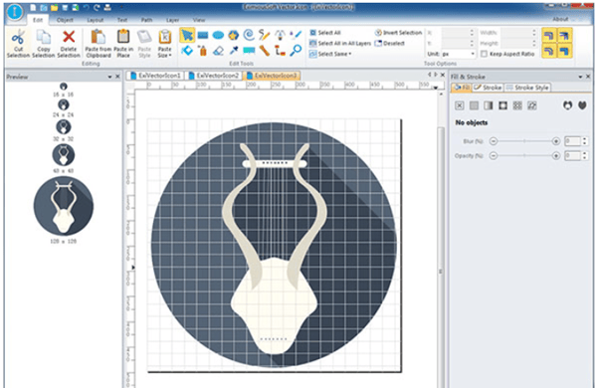
Task: Switch to the Layout ribbon tab
Action: coord(96,20)
